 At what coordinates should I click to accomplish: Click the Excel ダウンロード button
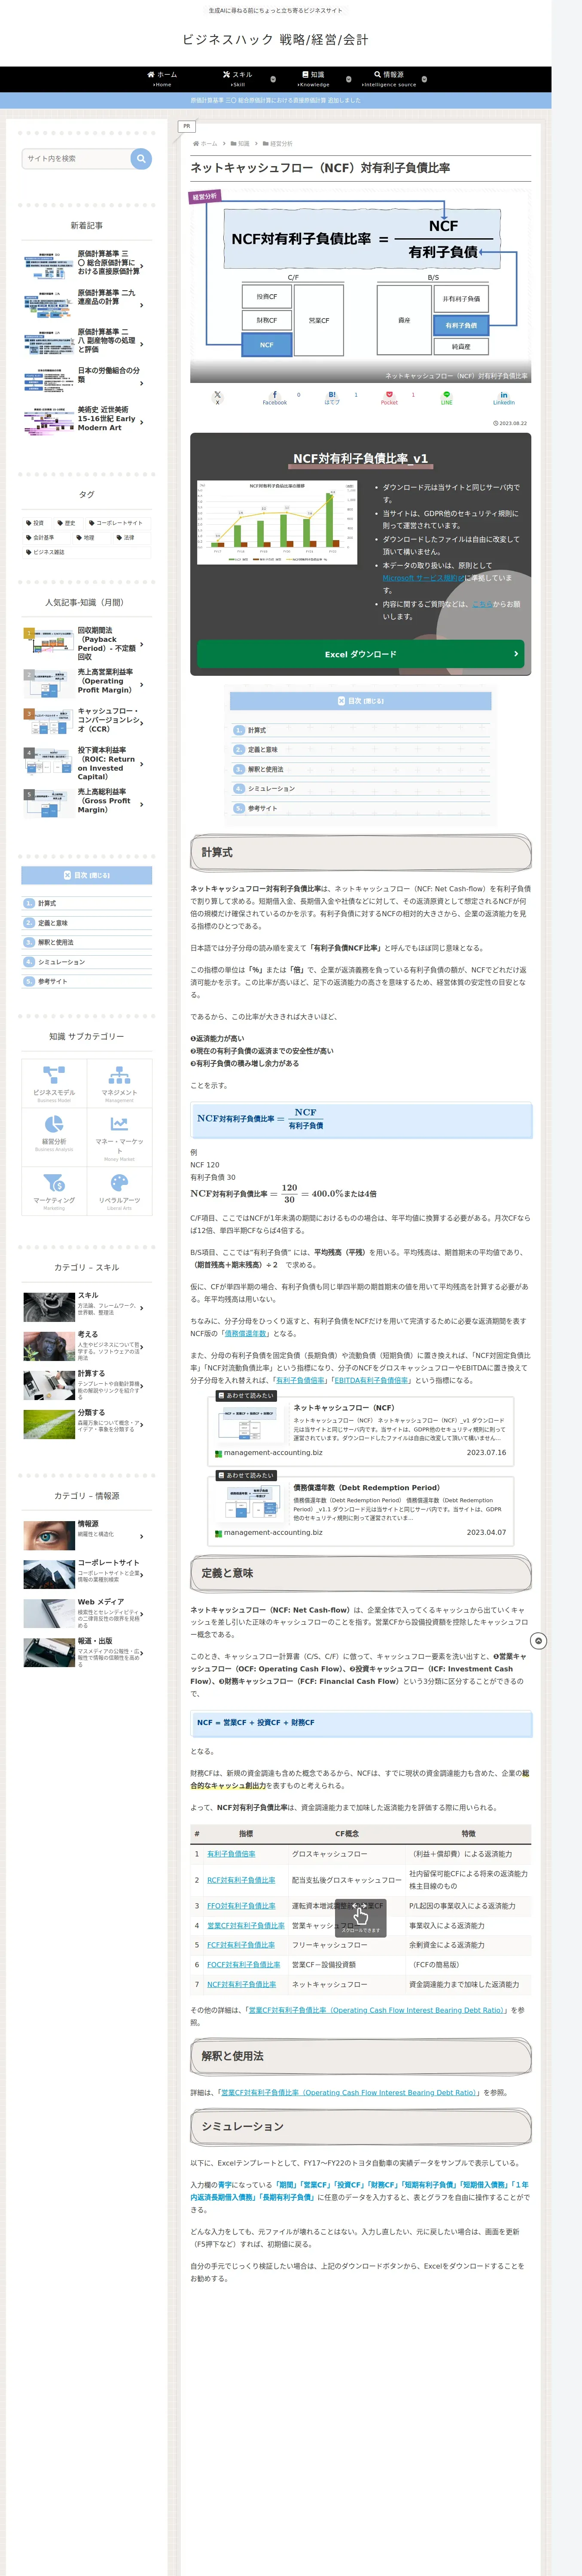pyautogui.click(x=360, y=654)
